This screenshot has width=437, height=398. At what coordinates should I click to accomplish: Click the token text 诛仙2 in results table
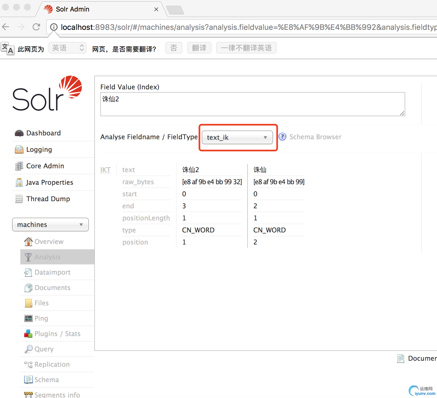pyautogui.click(x=191, y=170)
